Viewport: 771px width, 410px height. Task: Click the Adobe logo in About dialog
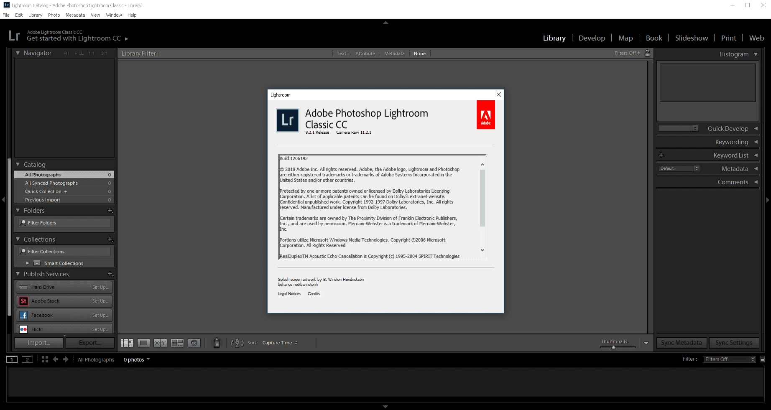coord(486,115)
